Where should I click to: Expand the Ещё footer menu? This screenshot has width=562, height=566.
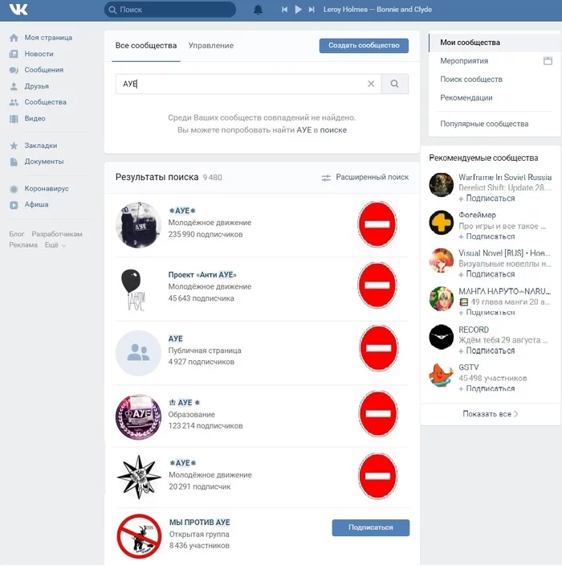coord(55,244)
